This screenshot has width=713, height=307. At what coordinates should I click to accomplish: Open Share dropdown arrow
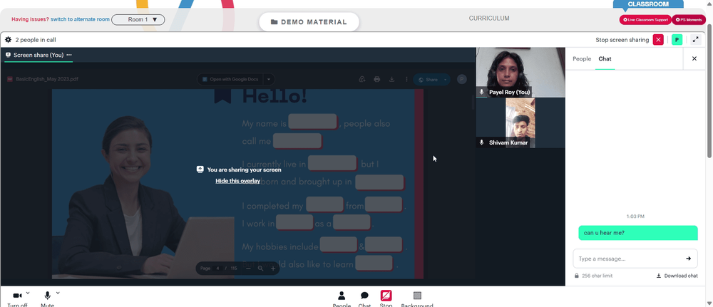point(446,80)
